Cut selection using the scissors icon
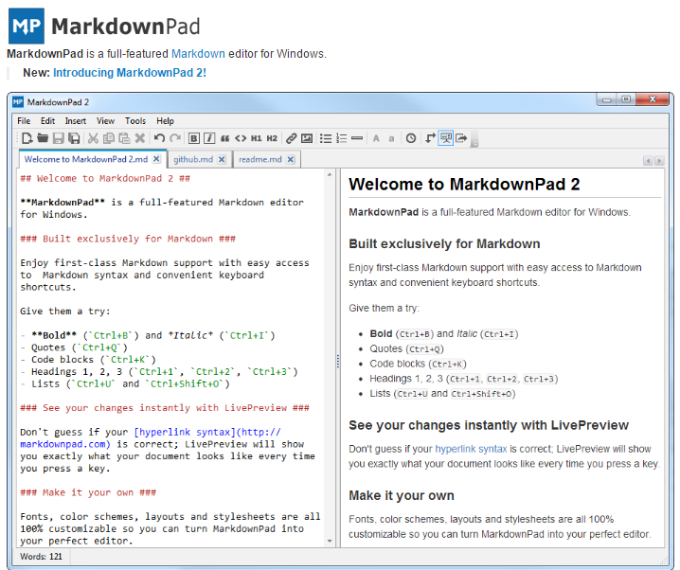 pyautogui.click(x=93, y=138)
